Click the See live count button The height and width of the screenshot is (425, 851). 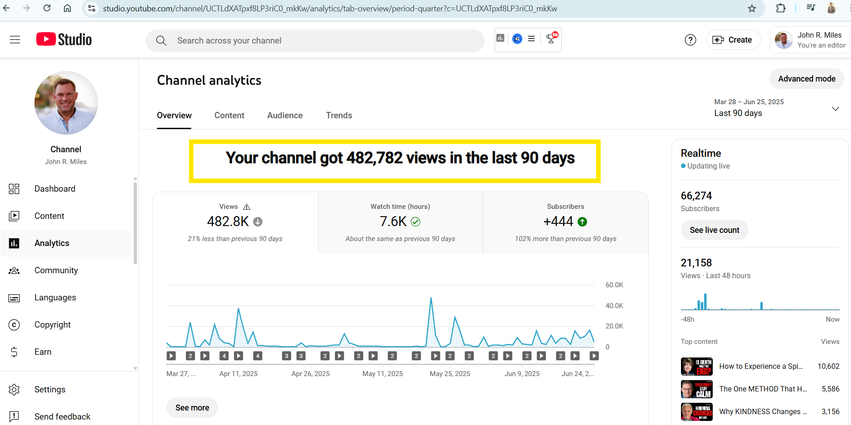click(714, 230)
